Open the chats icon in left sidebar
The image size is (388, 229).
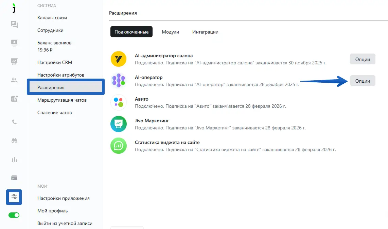tap(14, 24)
